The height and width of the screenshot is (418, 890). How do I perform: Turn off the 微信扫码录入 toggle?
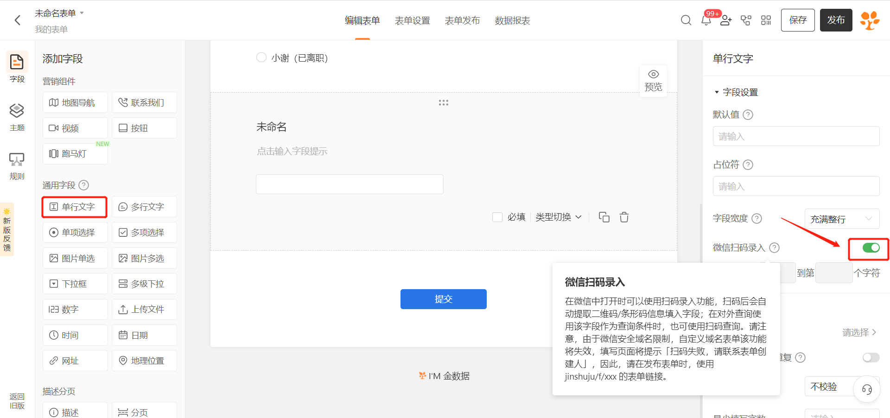pos(871,247)
